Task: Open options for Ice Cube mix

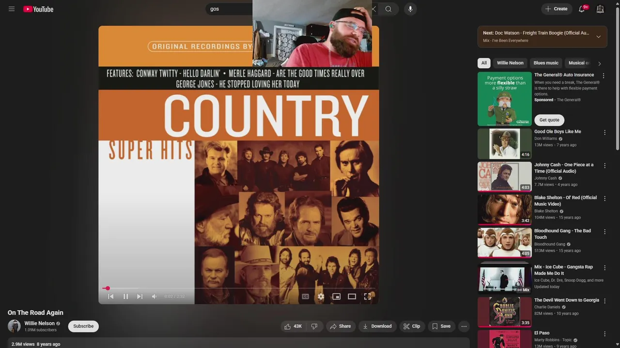Action: (x=604, y=268)
